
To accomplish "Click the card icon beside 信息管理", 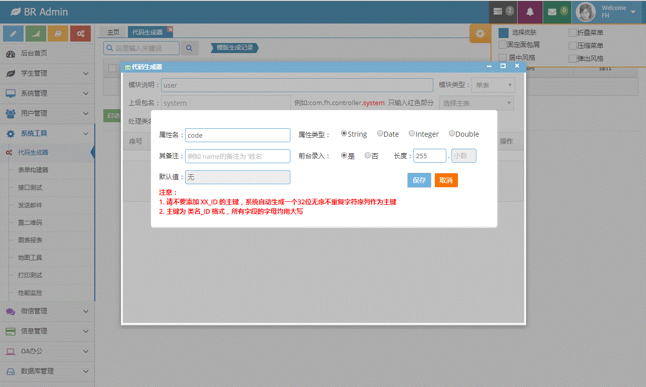I will [11, 331].
